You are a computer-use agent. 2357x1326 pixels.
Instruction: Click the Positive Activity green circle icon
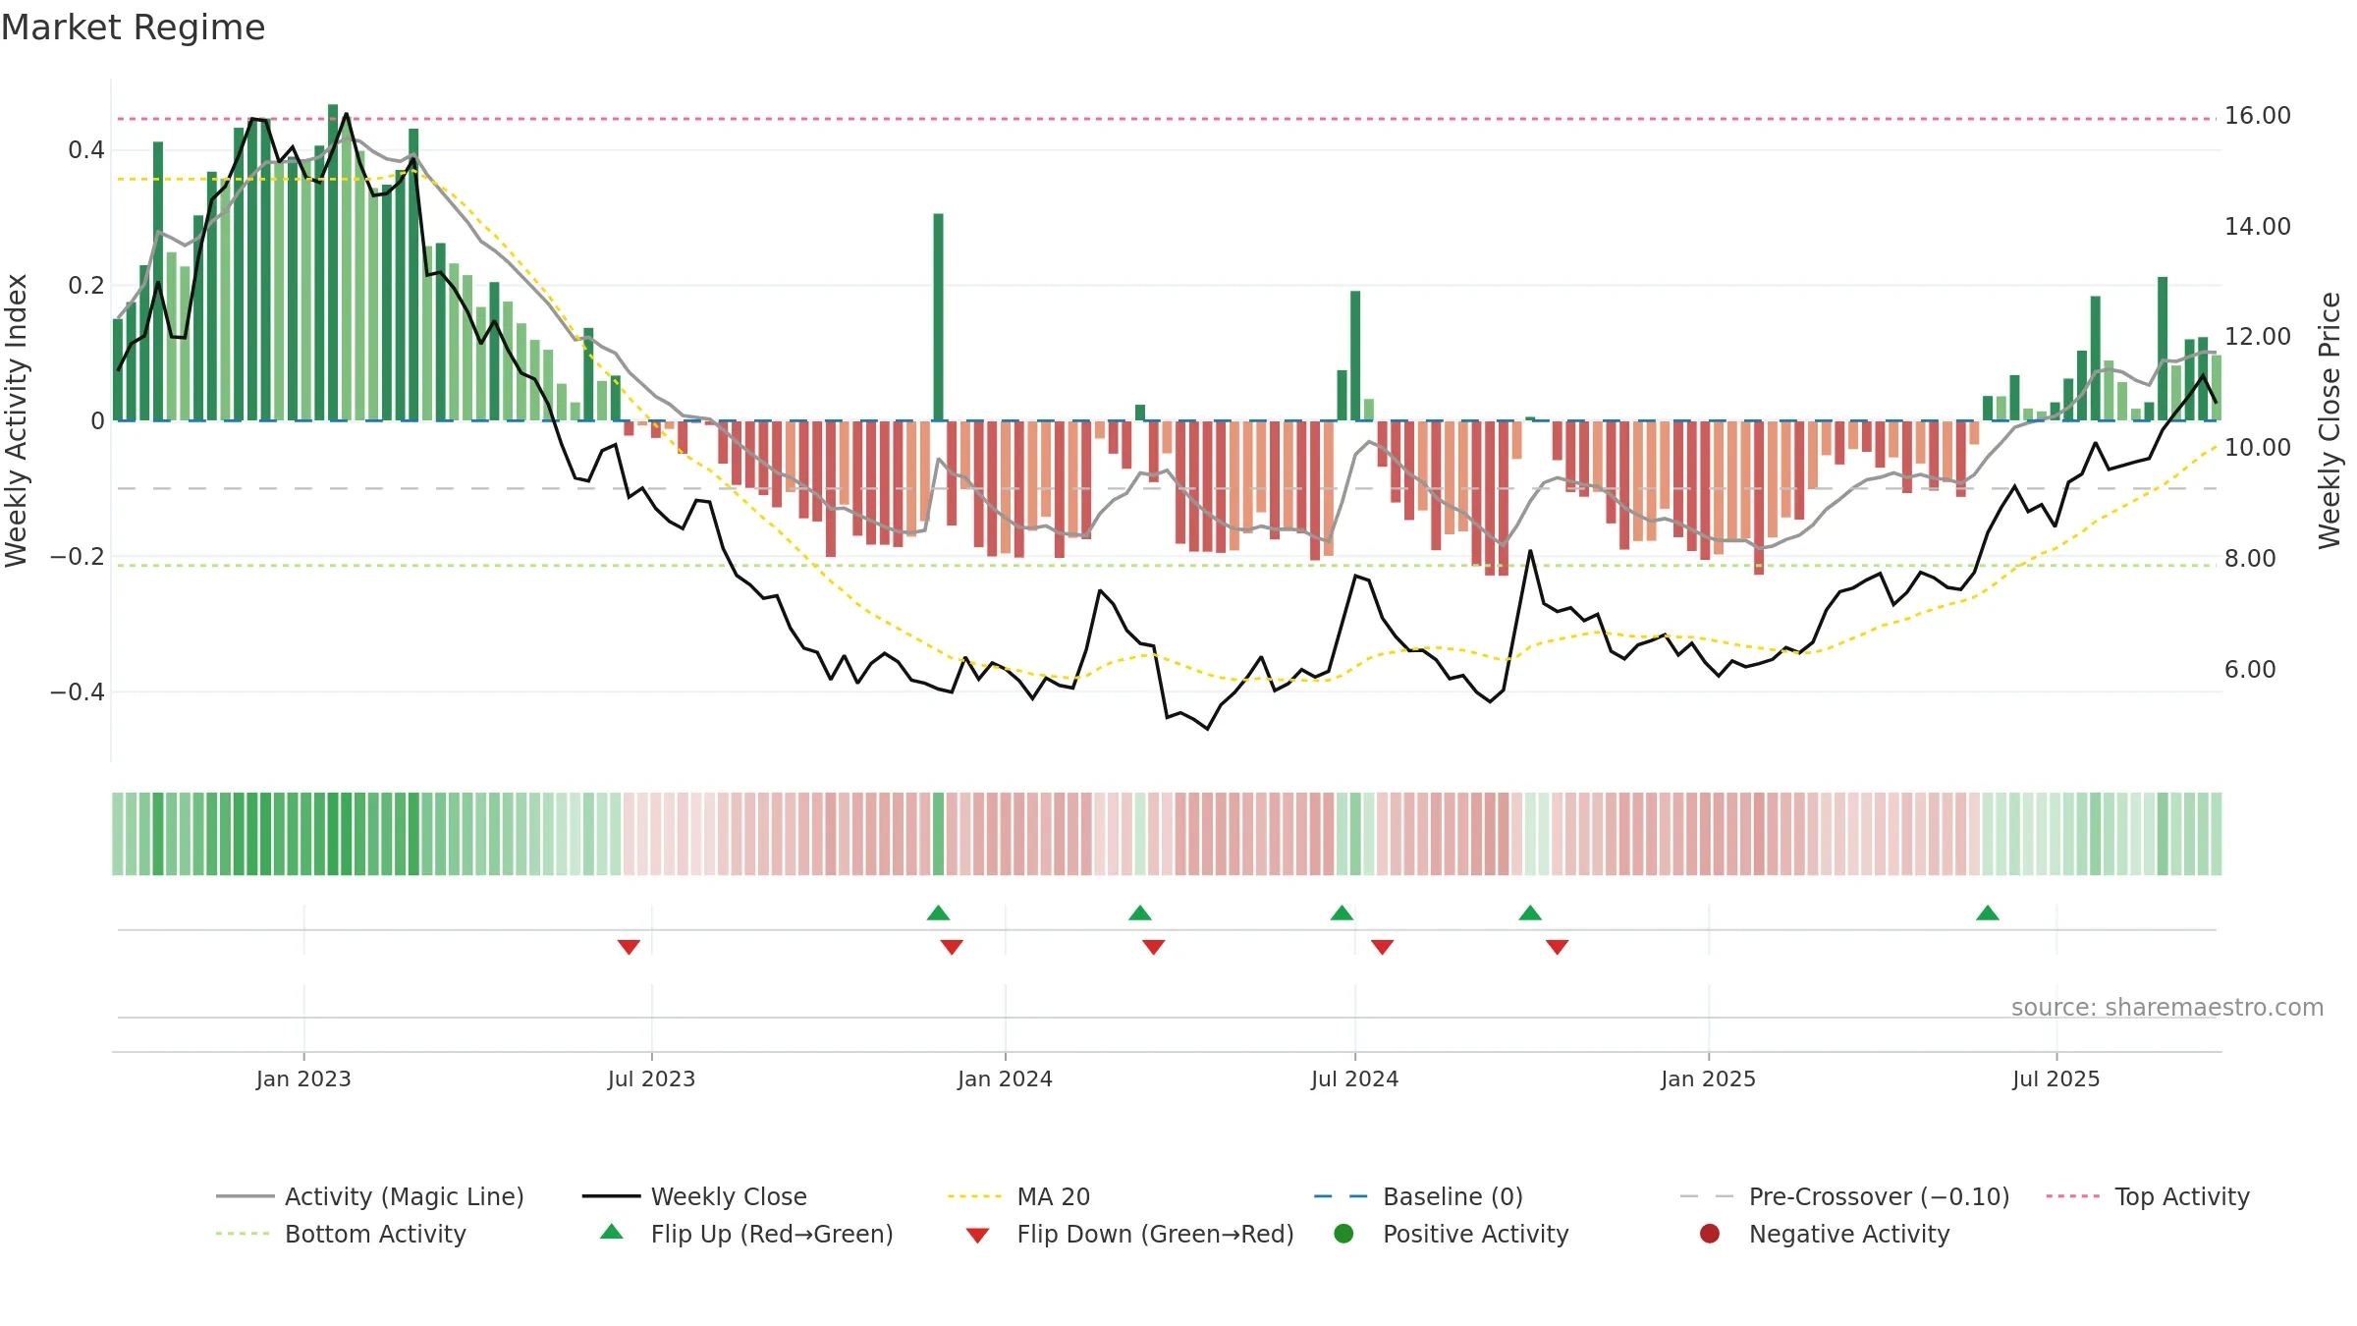coord(1343,1234)
